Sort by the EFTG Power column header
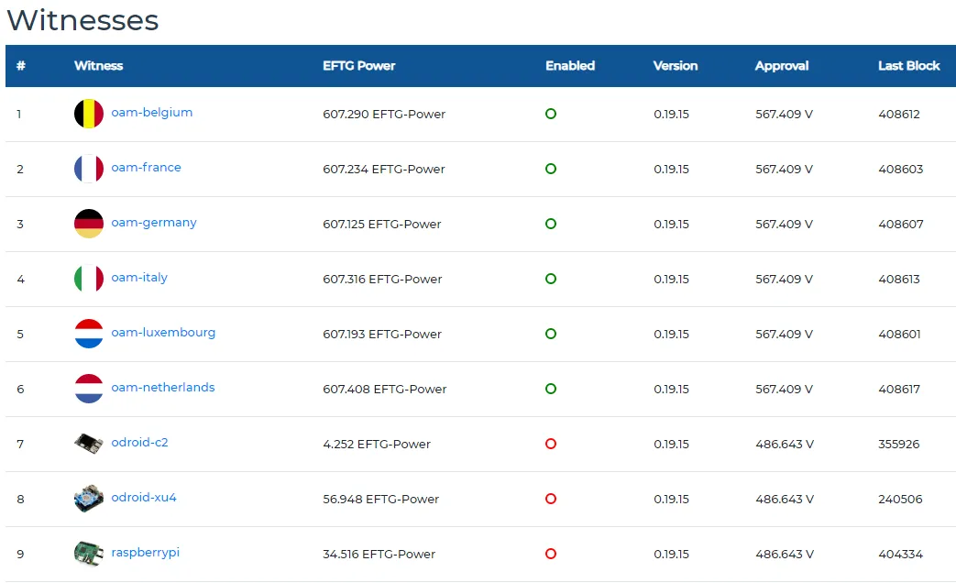The height and width of the screenshot is (583, 956). [x=358, y=66]
